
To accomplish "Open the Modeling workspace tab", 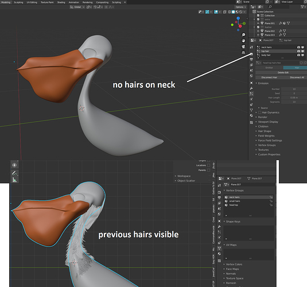I will coord(6,2).
